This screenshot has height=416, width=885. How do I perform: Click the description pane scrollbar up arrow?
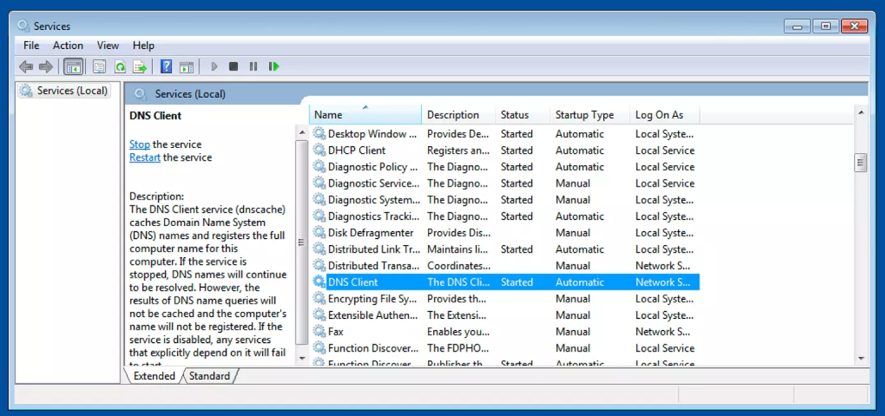pyautogui.click(x=302, y=132)
